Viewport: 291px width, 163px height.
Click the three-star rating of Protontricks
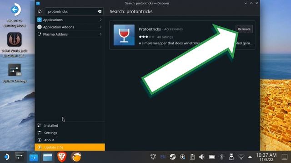(146, 37)
